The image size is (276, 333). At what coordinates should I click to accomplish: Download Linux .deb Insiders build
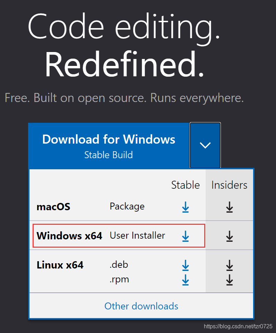pos(229,265)
